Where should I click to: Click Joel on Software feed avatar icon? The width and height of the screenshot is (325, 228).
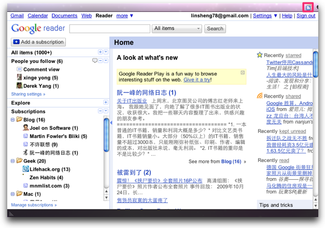click(x=25, y=128)
